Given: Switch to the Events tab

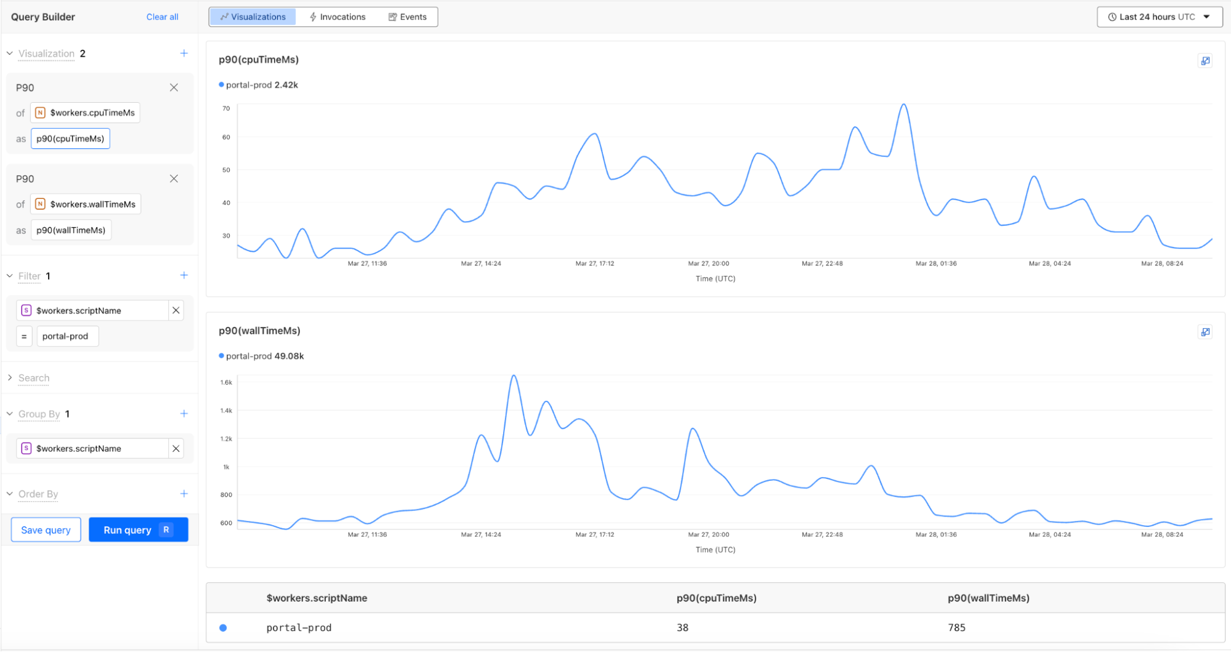Looking at the screenshot, I should coord(407,17).
